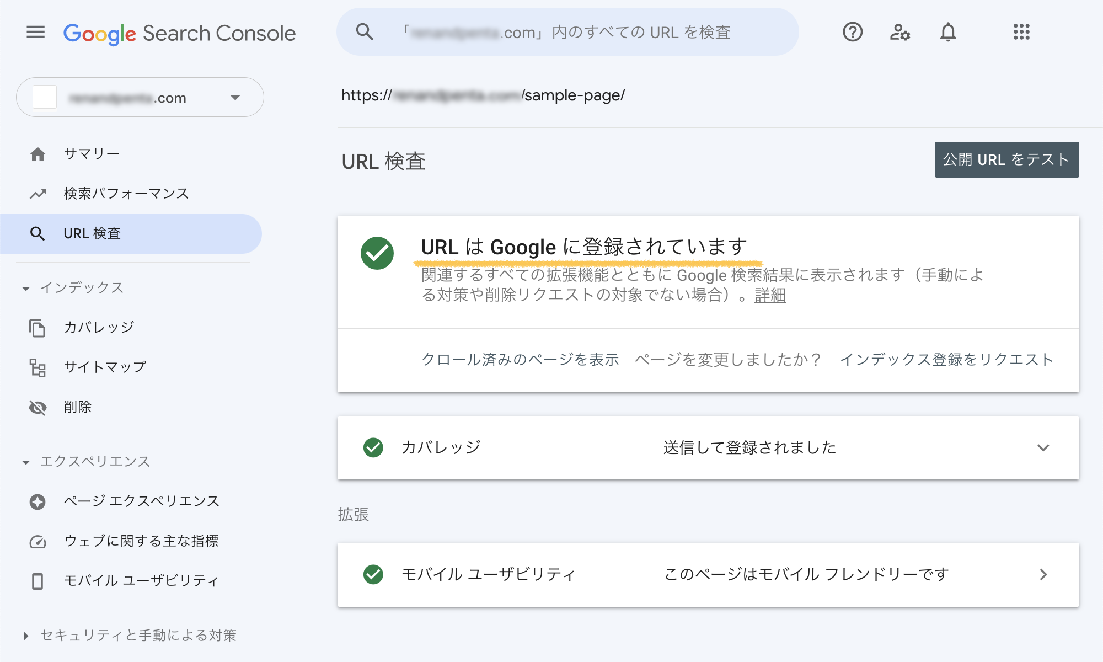Click the page experience star icon
1103x662 pixels.
pos(38,501)
